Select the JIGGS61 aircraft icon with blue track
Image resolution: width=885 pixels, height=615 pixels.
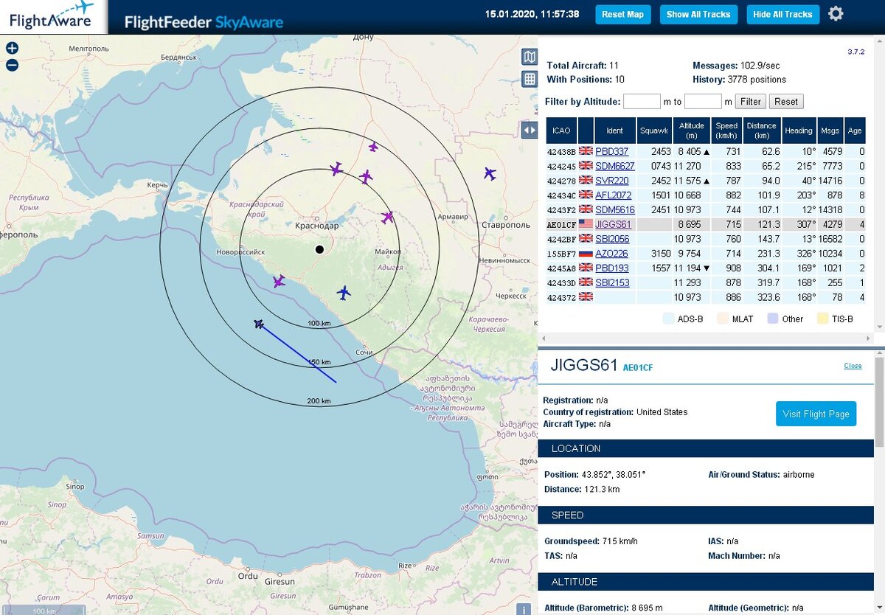click(x=259, y=324)
